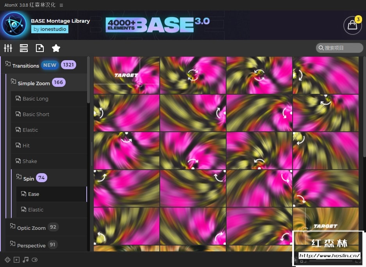The image size is (366, 267).
Task: Click the NEW badge beside Transitions
Action: pyautogui.click(x=50, y=65)
